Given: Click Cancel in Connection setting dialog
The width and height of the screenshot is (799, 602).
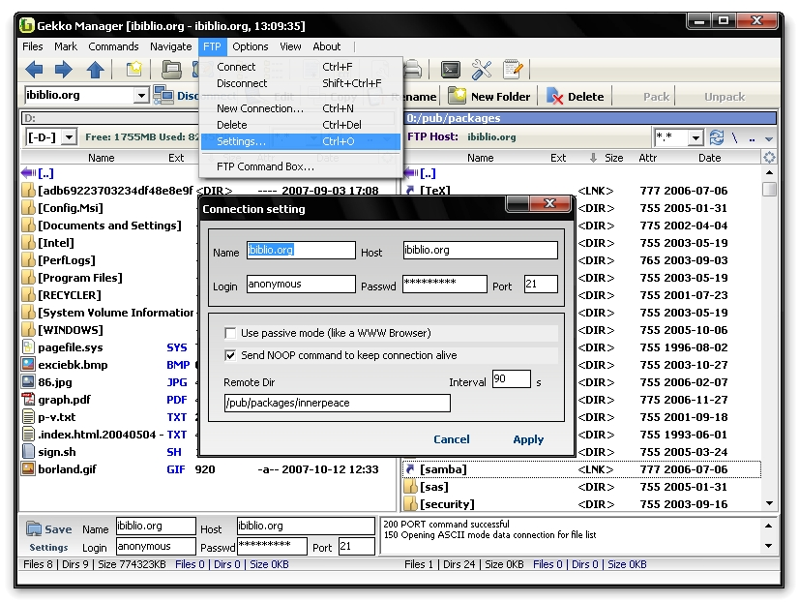Looking at the screenshot, I should click(x=452, y=439).
